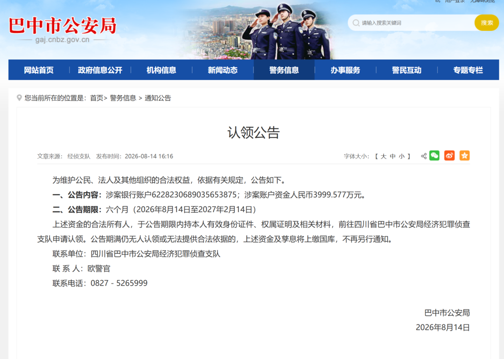Go to 通知公告 in the breadcrumb
Viewport: 504px width, 359px height.
(x=158, y=98)
